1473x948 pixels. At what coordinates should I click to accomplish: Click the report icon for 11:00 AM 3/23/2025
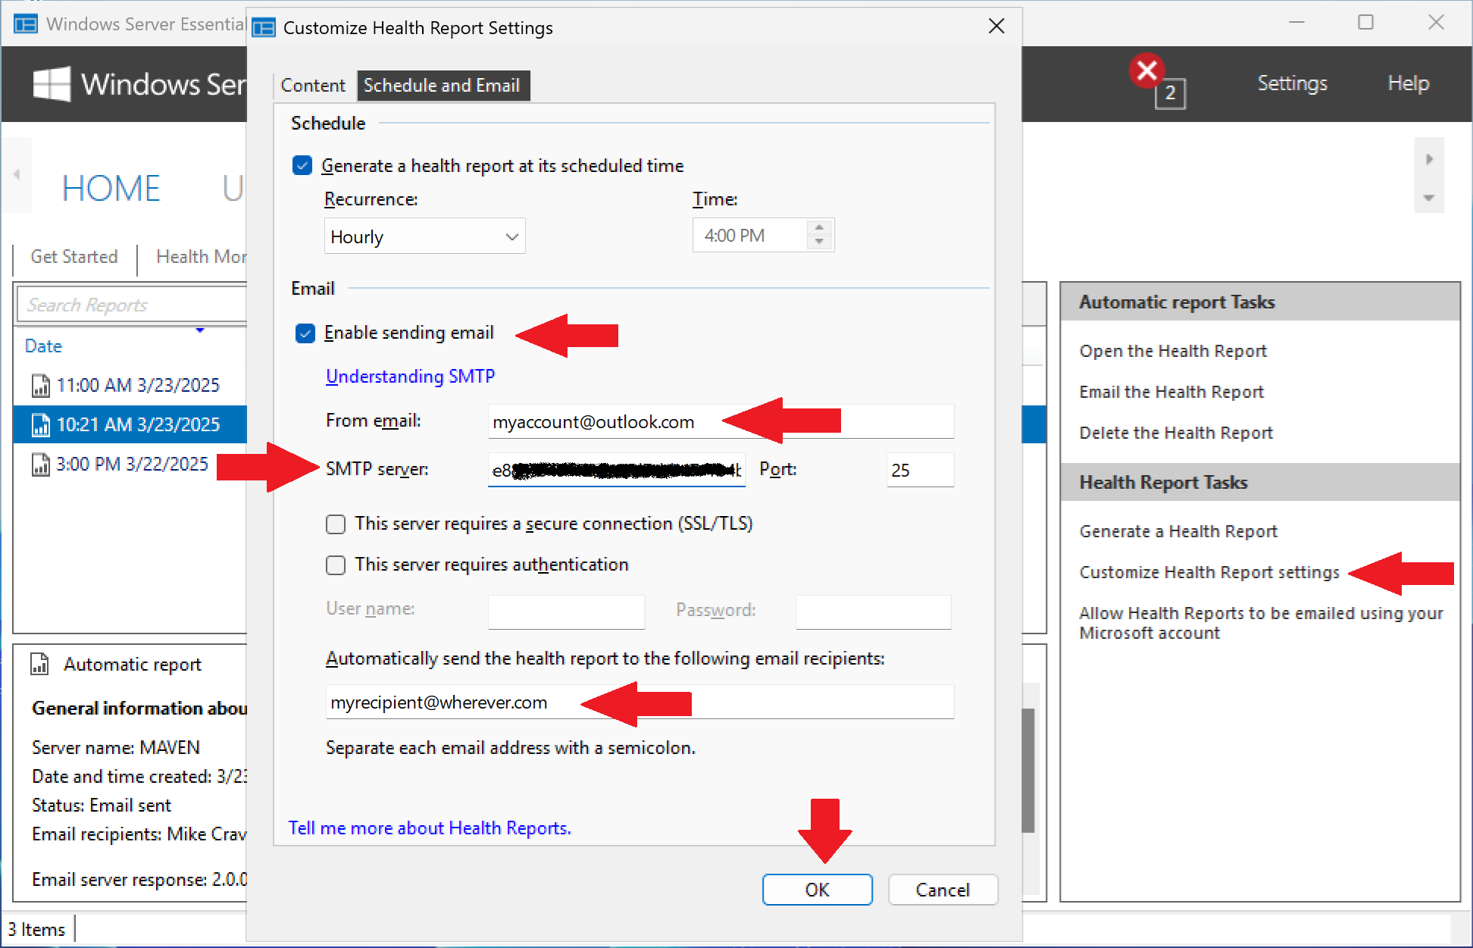click(40, 386)
